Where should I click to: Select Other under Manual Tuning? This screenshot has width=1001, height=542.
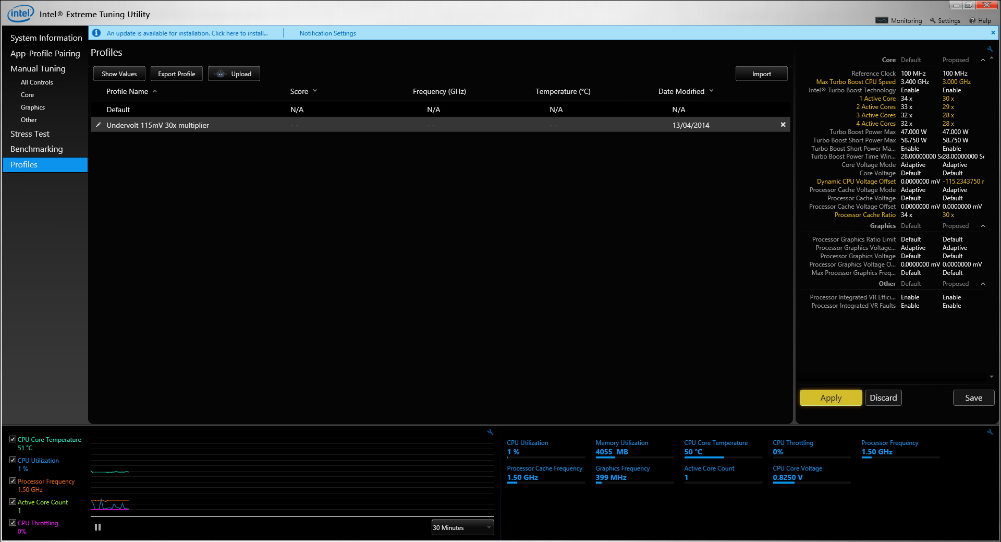pyautogui.click(x=29, y=120)
